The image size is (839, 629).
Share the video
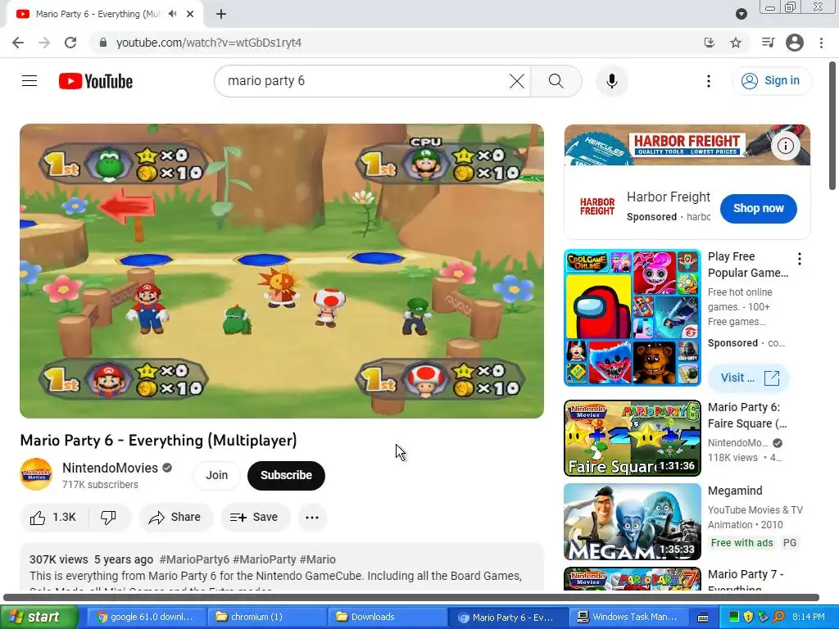click(x=175, y=518)
